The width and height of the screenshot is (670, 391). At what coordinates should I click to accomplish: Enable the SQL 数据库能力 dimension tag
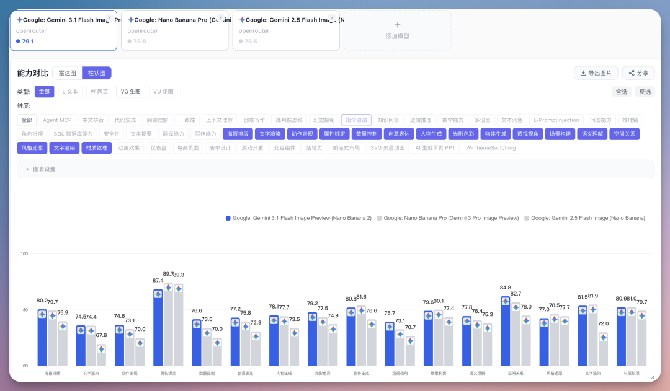click(73, 134)
